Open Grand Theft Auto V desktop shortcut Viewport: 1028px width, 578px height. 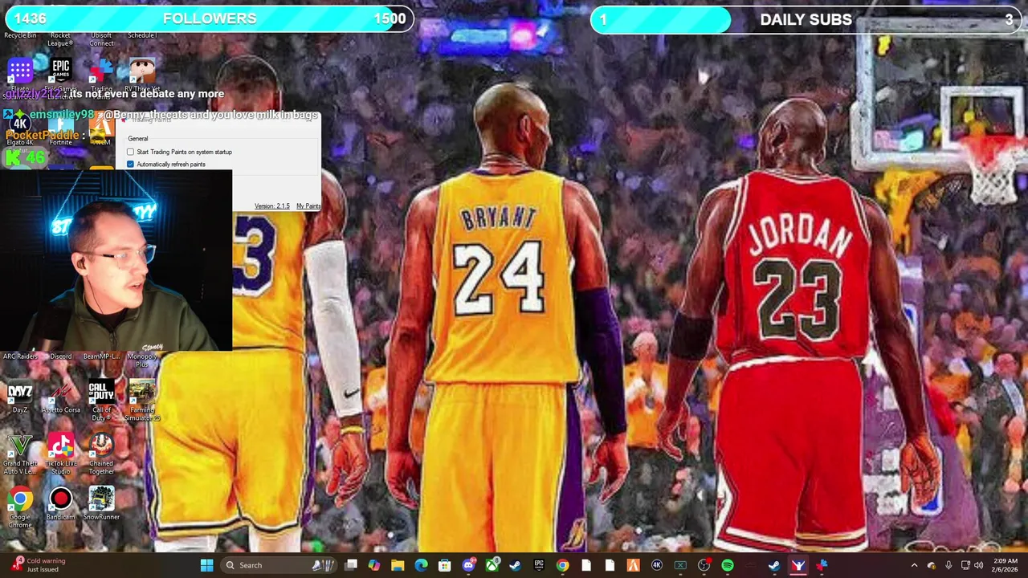click(20, 454)
